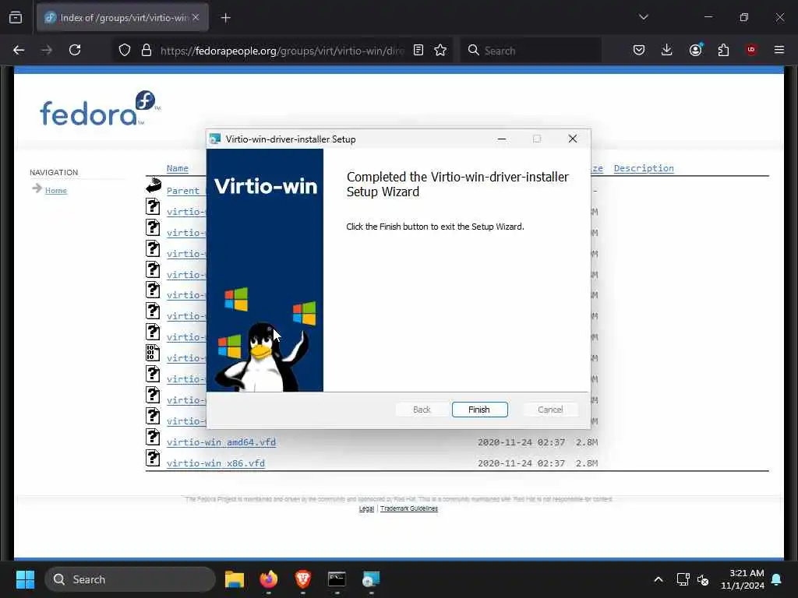798x598 pixels.
Task: Click the fedorapeople.org address bar
Action: point(282,51)
